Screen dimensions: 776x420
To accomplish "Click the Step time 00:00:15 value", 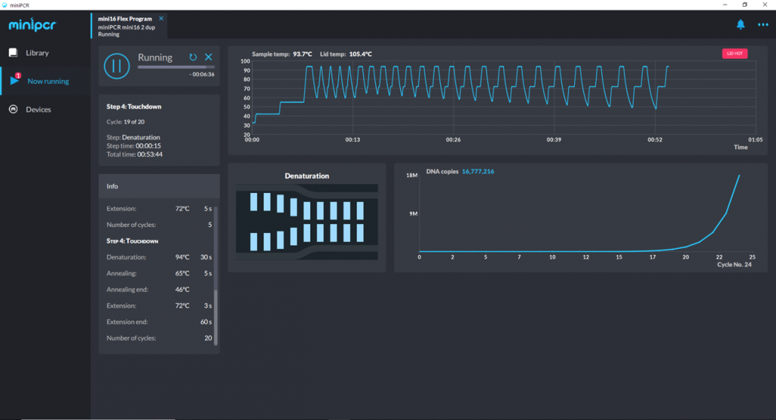I will pyautogui.click(x=148, y=146).
